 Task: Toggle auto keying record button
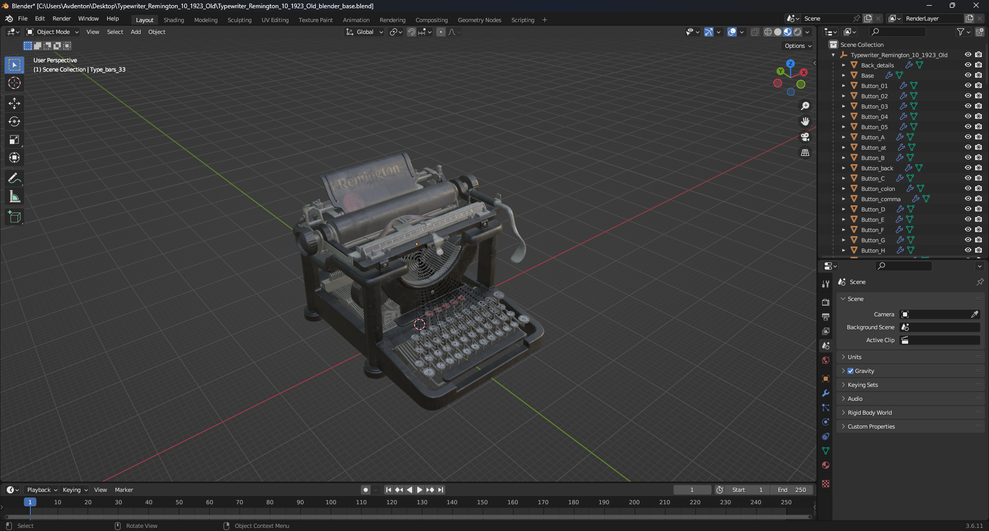pyautogui.click(x=366, y=490)
